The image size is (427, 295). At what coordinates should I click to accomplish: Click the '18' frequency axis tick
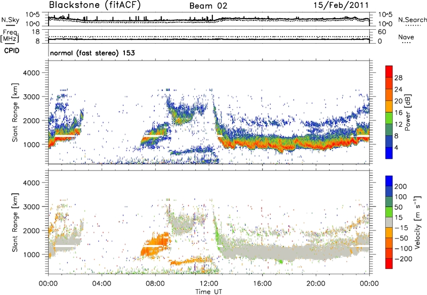pos(35,32)
